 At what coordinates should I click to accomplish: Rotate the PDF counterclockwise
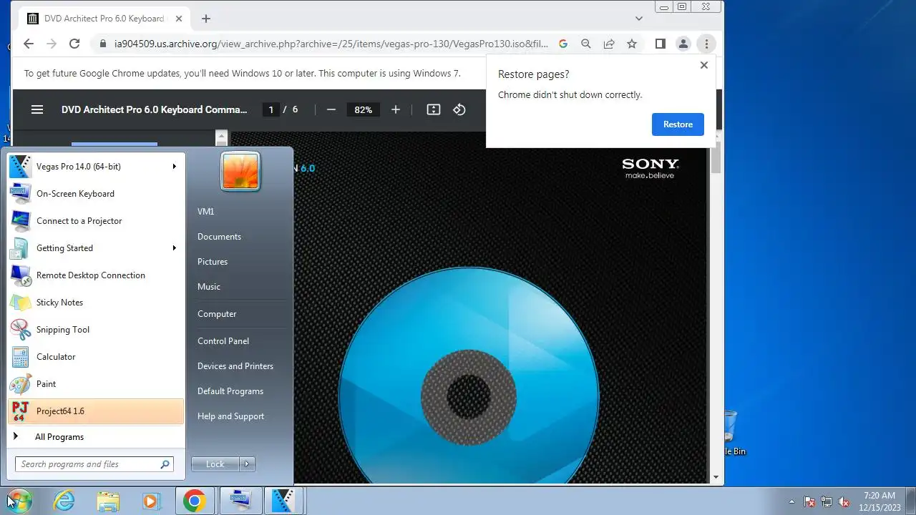coord(459,109)
